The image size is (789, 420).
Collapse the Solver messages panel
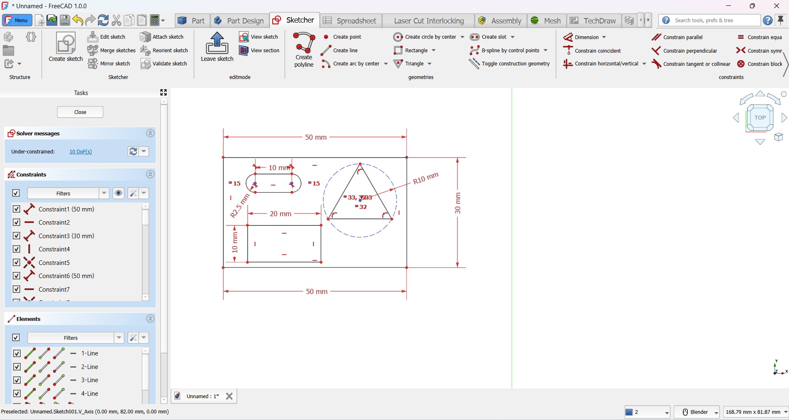click(150, 133)
